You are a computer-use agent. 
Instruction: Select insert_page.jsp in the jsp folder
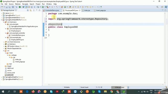click(x=20, y=62)
